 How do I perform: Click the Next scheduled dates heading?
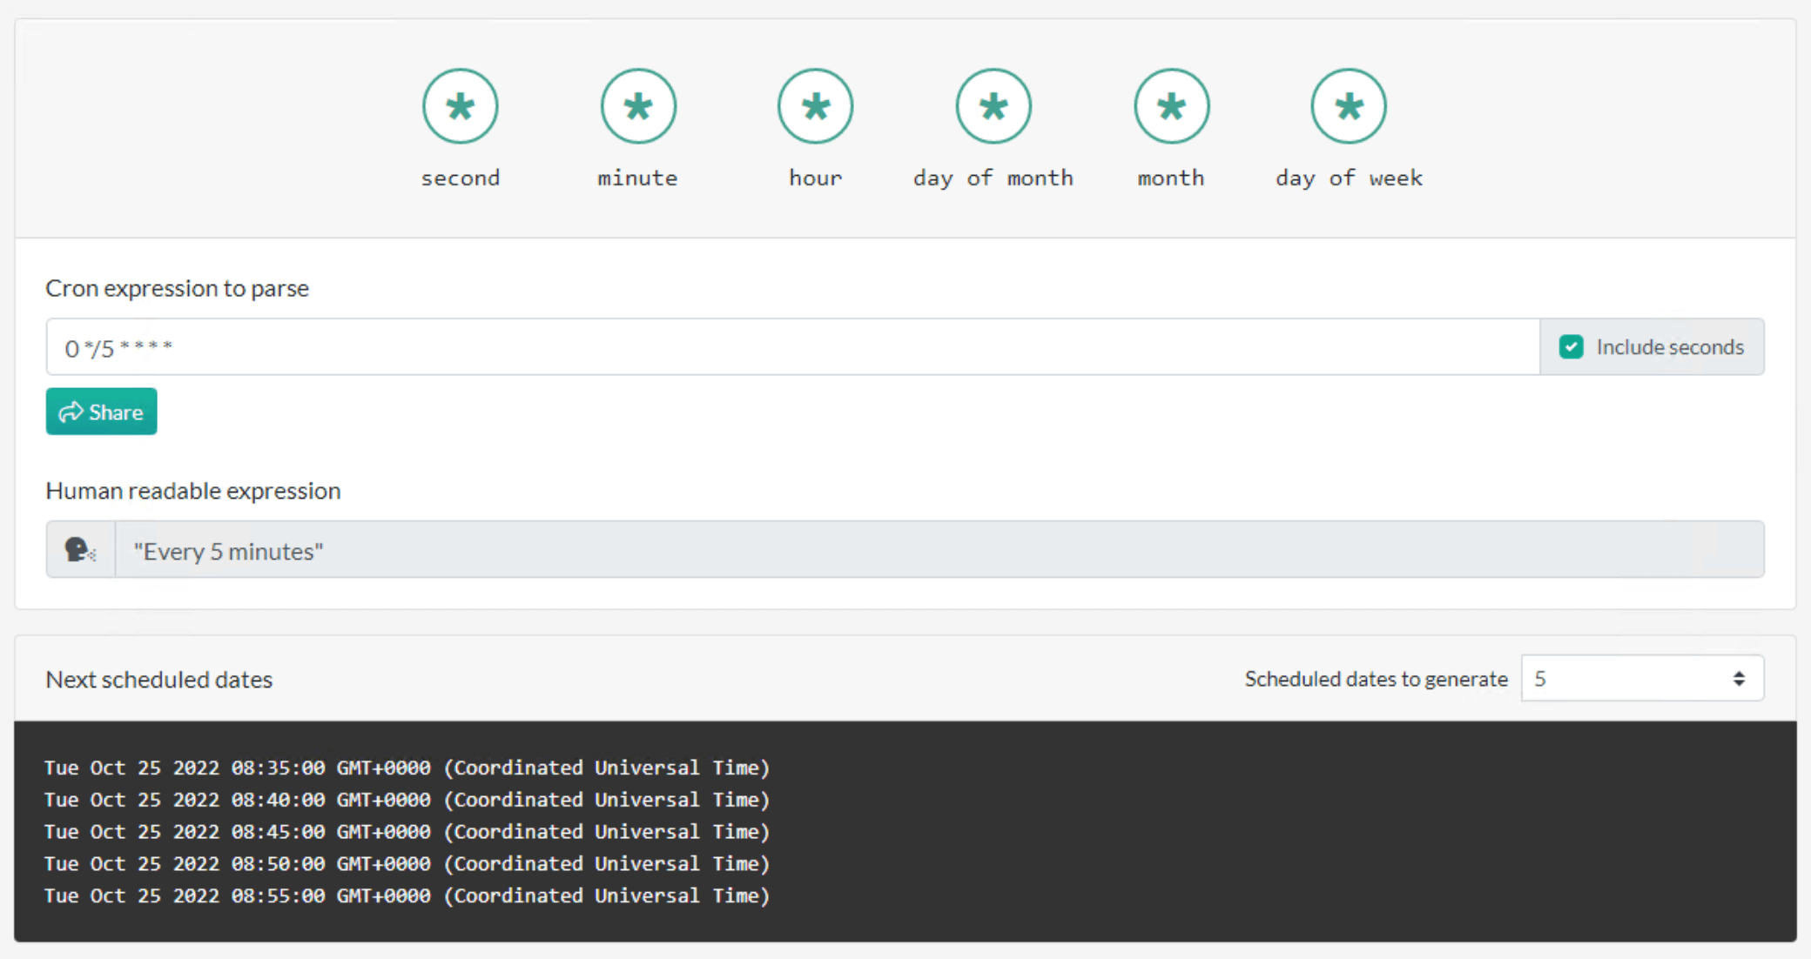point(159,679)
